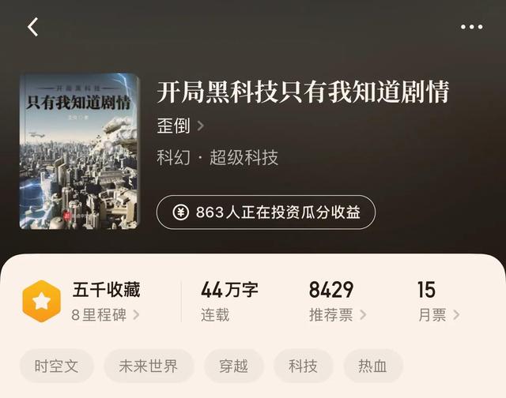Open author 歪倒 profile page

point(174,126)
